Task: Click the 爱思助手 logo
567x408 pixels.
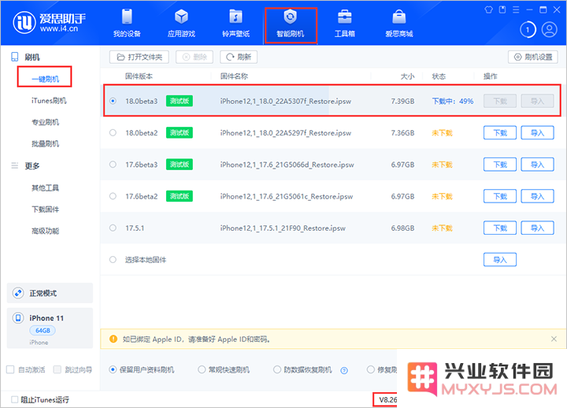Action: 50,22
